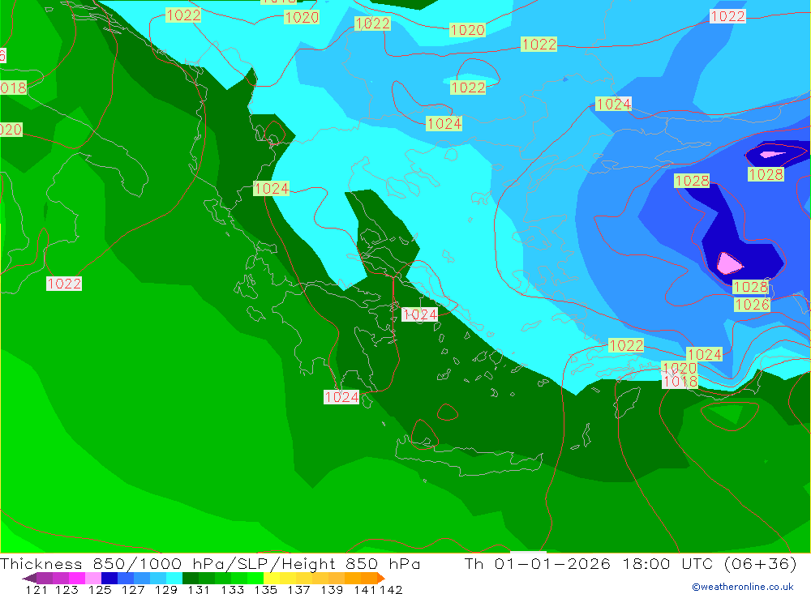
Task: Open the weatheronline.co.uk copyright link
Action: pos(742,587)
